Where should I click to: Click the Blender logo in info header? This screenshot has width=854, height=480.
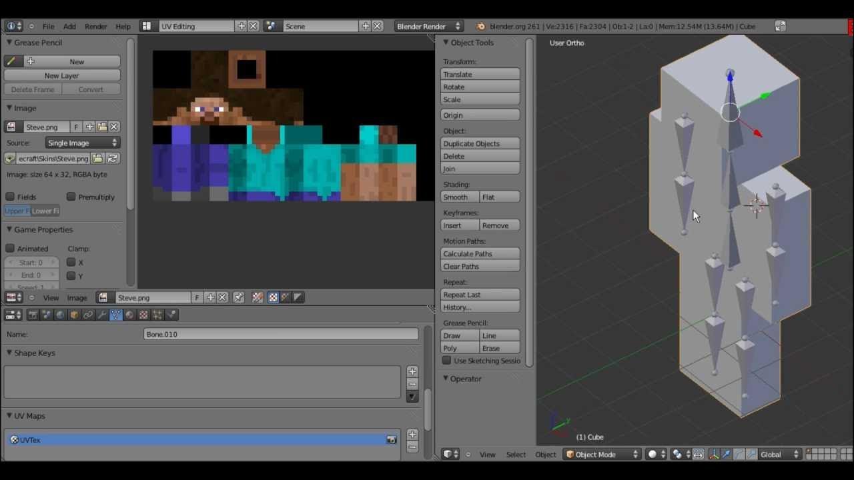tap(481, 26)
